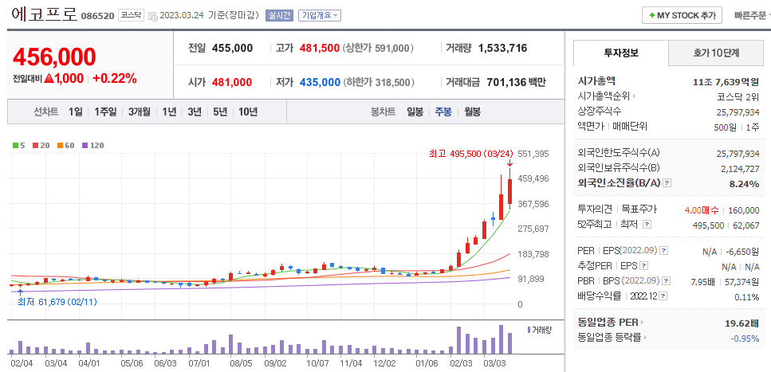The height and width of the screenshot is (372, 771).
Task: Click the 외국인보유주식수 value 2,124,727
Action: [x=741, y=169]
